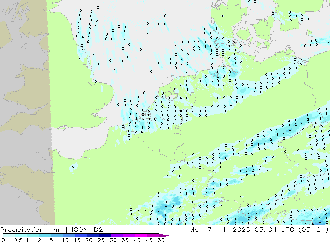Image resolution: width=330 pixels, height=242 pixels.
Task: Select the 2–5 mm legend color swatch
Action: (x=45, y=235)
